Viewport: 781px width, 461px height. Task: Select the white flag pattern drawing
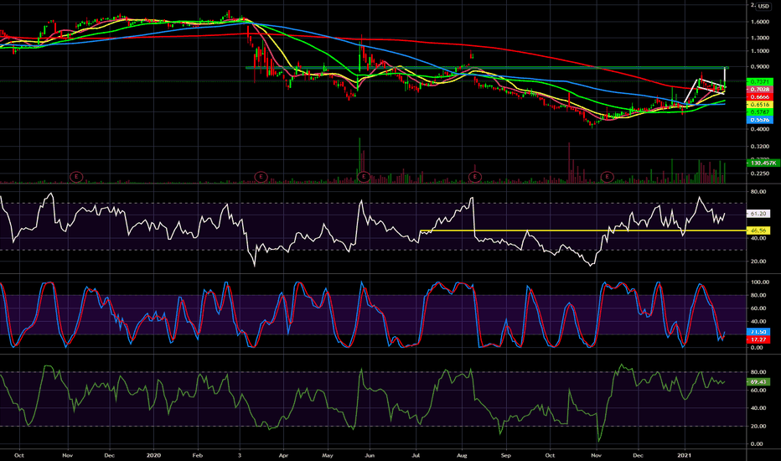pyautogui.click(x=706, y=85)
